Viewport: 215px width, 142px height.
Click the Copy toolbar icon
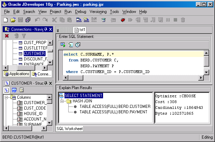click(62, 20)
